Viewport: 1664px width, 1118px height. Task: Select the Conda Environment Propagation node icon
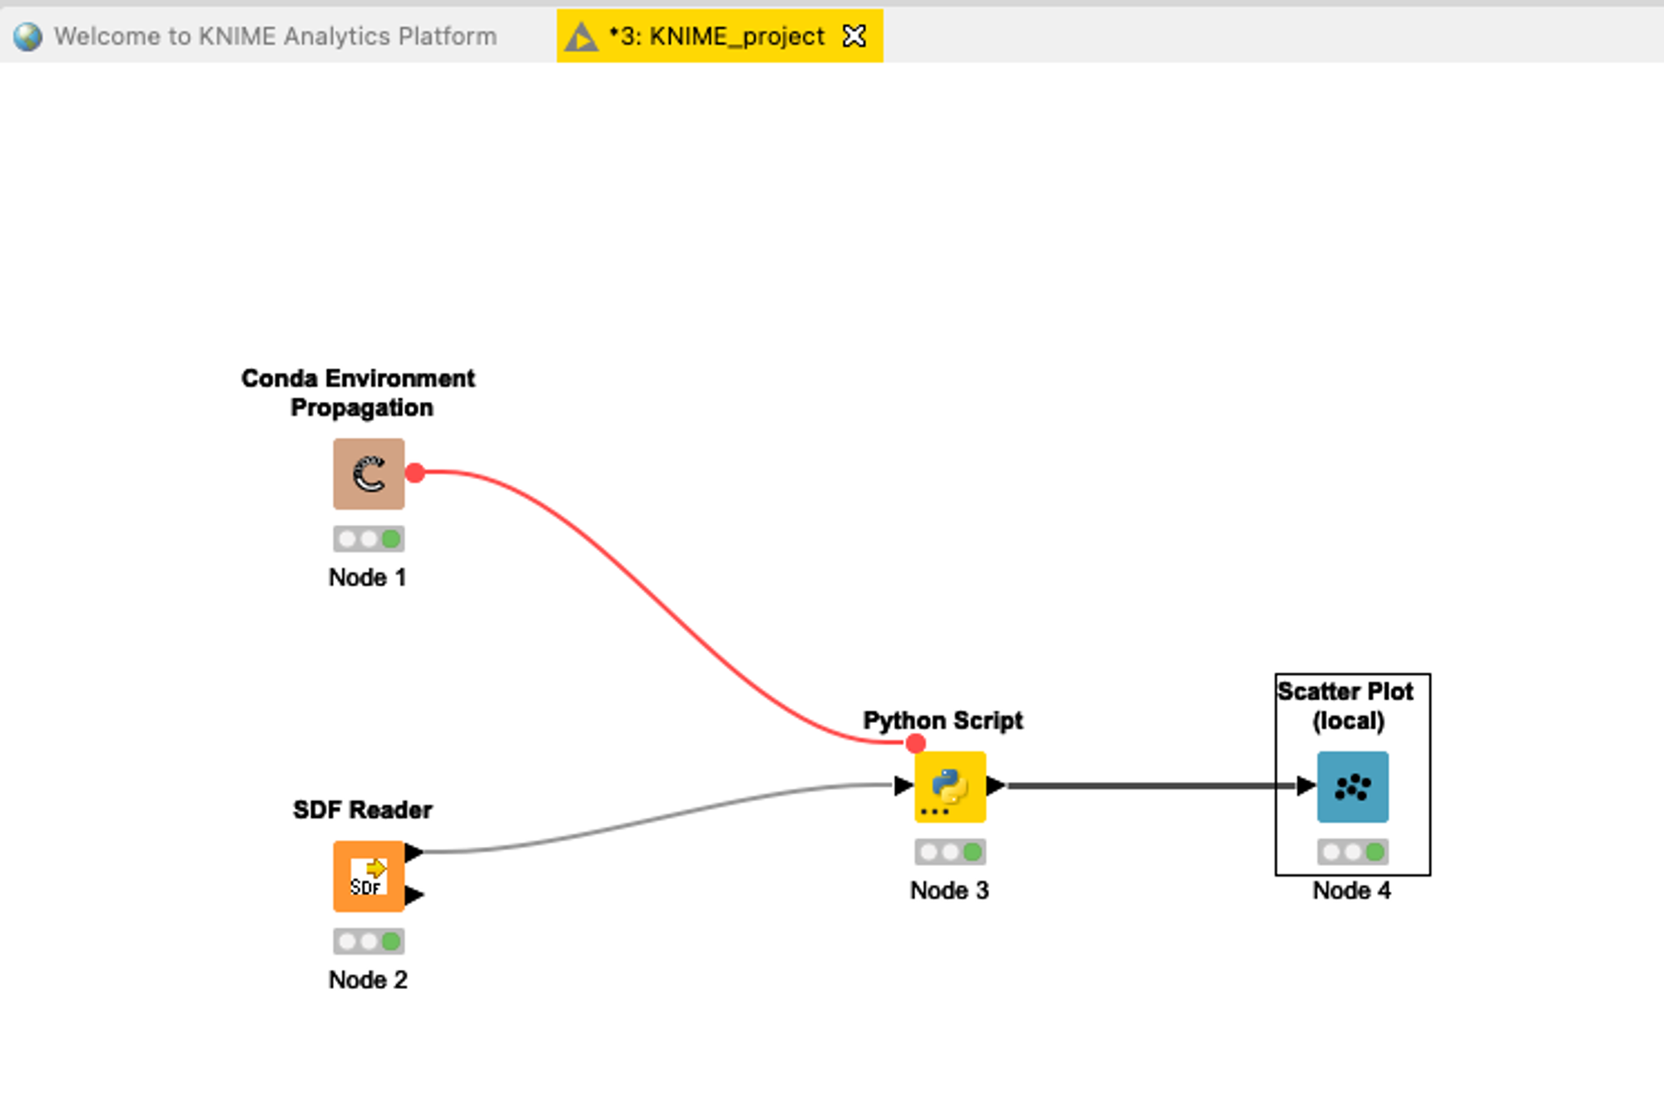click(x=369, y=473)
